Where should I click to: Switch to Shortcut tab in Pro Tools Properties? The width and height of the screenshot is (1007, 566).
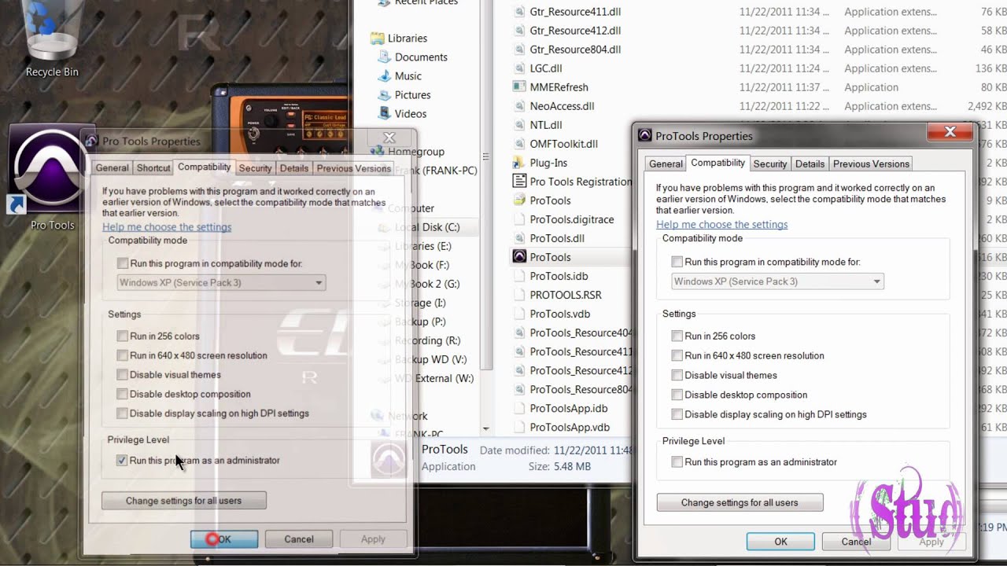point(153,168)
